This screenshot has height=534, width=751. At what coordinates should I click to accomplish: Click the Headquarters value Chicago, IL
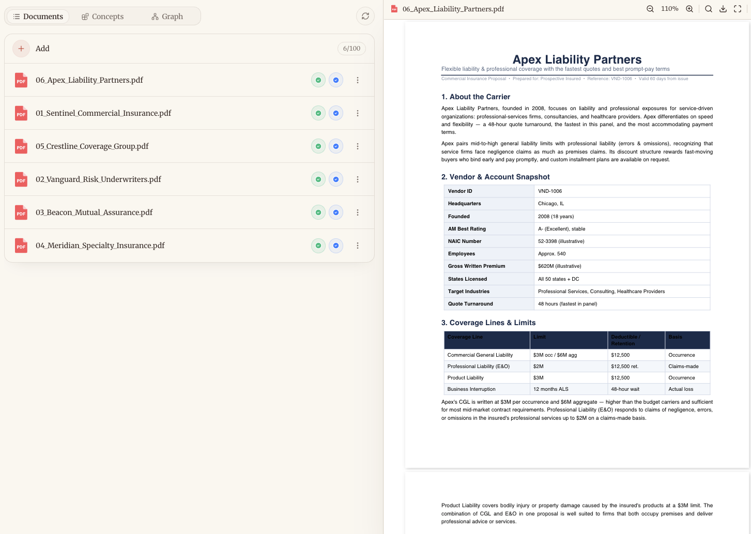pyautogui.click(x=551, y=204)
